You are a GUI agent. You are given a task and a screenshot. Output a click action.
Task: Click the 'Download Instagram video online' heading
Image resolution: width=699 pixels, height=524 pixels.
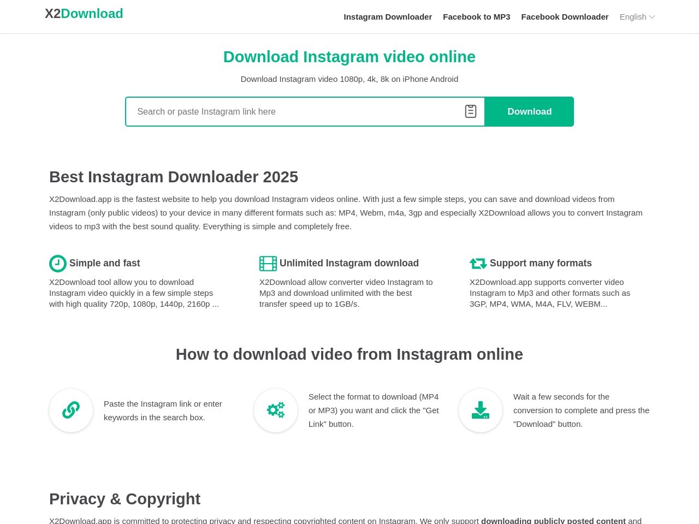[349, 57]
